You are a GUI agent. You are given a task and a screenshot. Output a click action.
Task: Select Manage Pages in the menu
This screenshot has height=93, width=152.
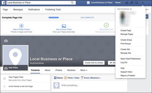(x=127, y=34)
